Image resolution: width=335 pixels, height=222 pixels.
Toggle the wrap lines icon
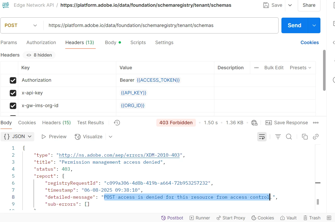[x=262, y=137]
